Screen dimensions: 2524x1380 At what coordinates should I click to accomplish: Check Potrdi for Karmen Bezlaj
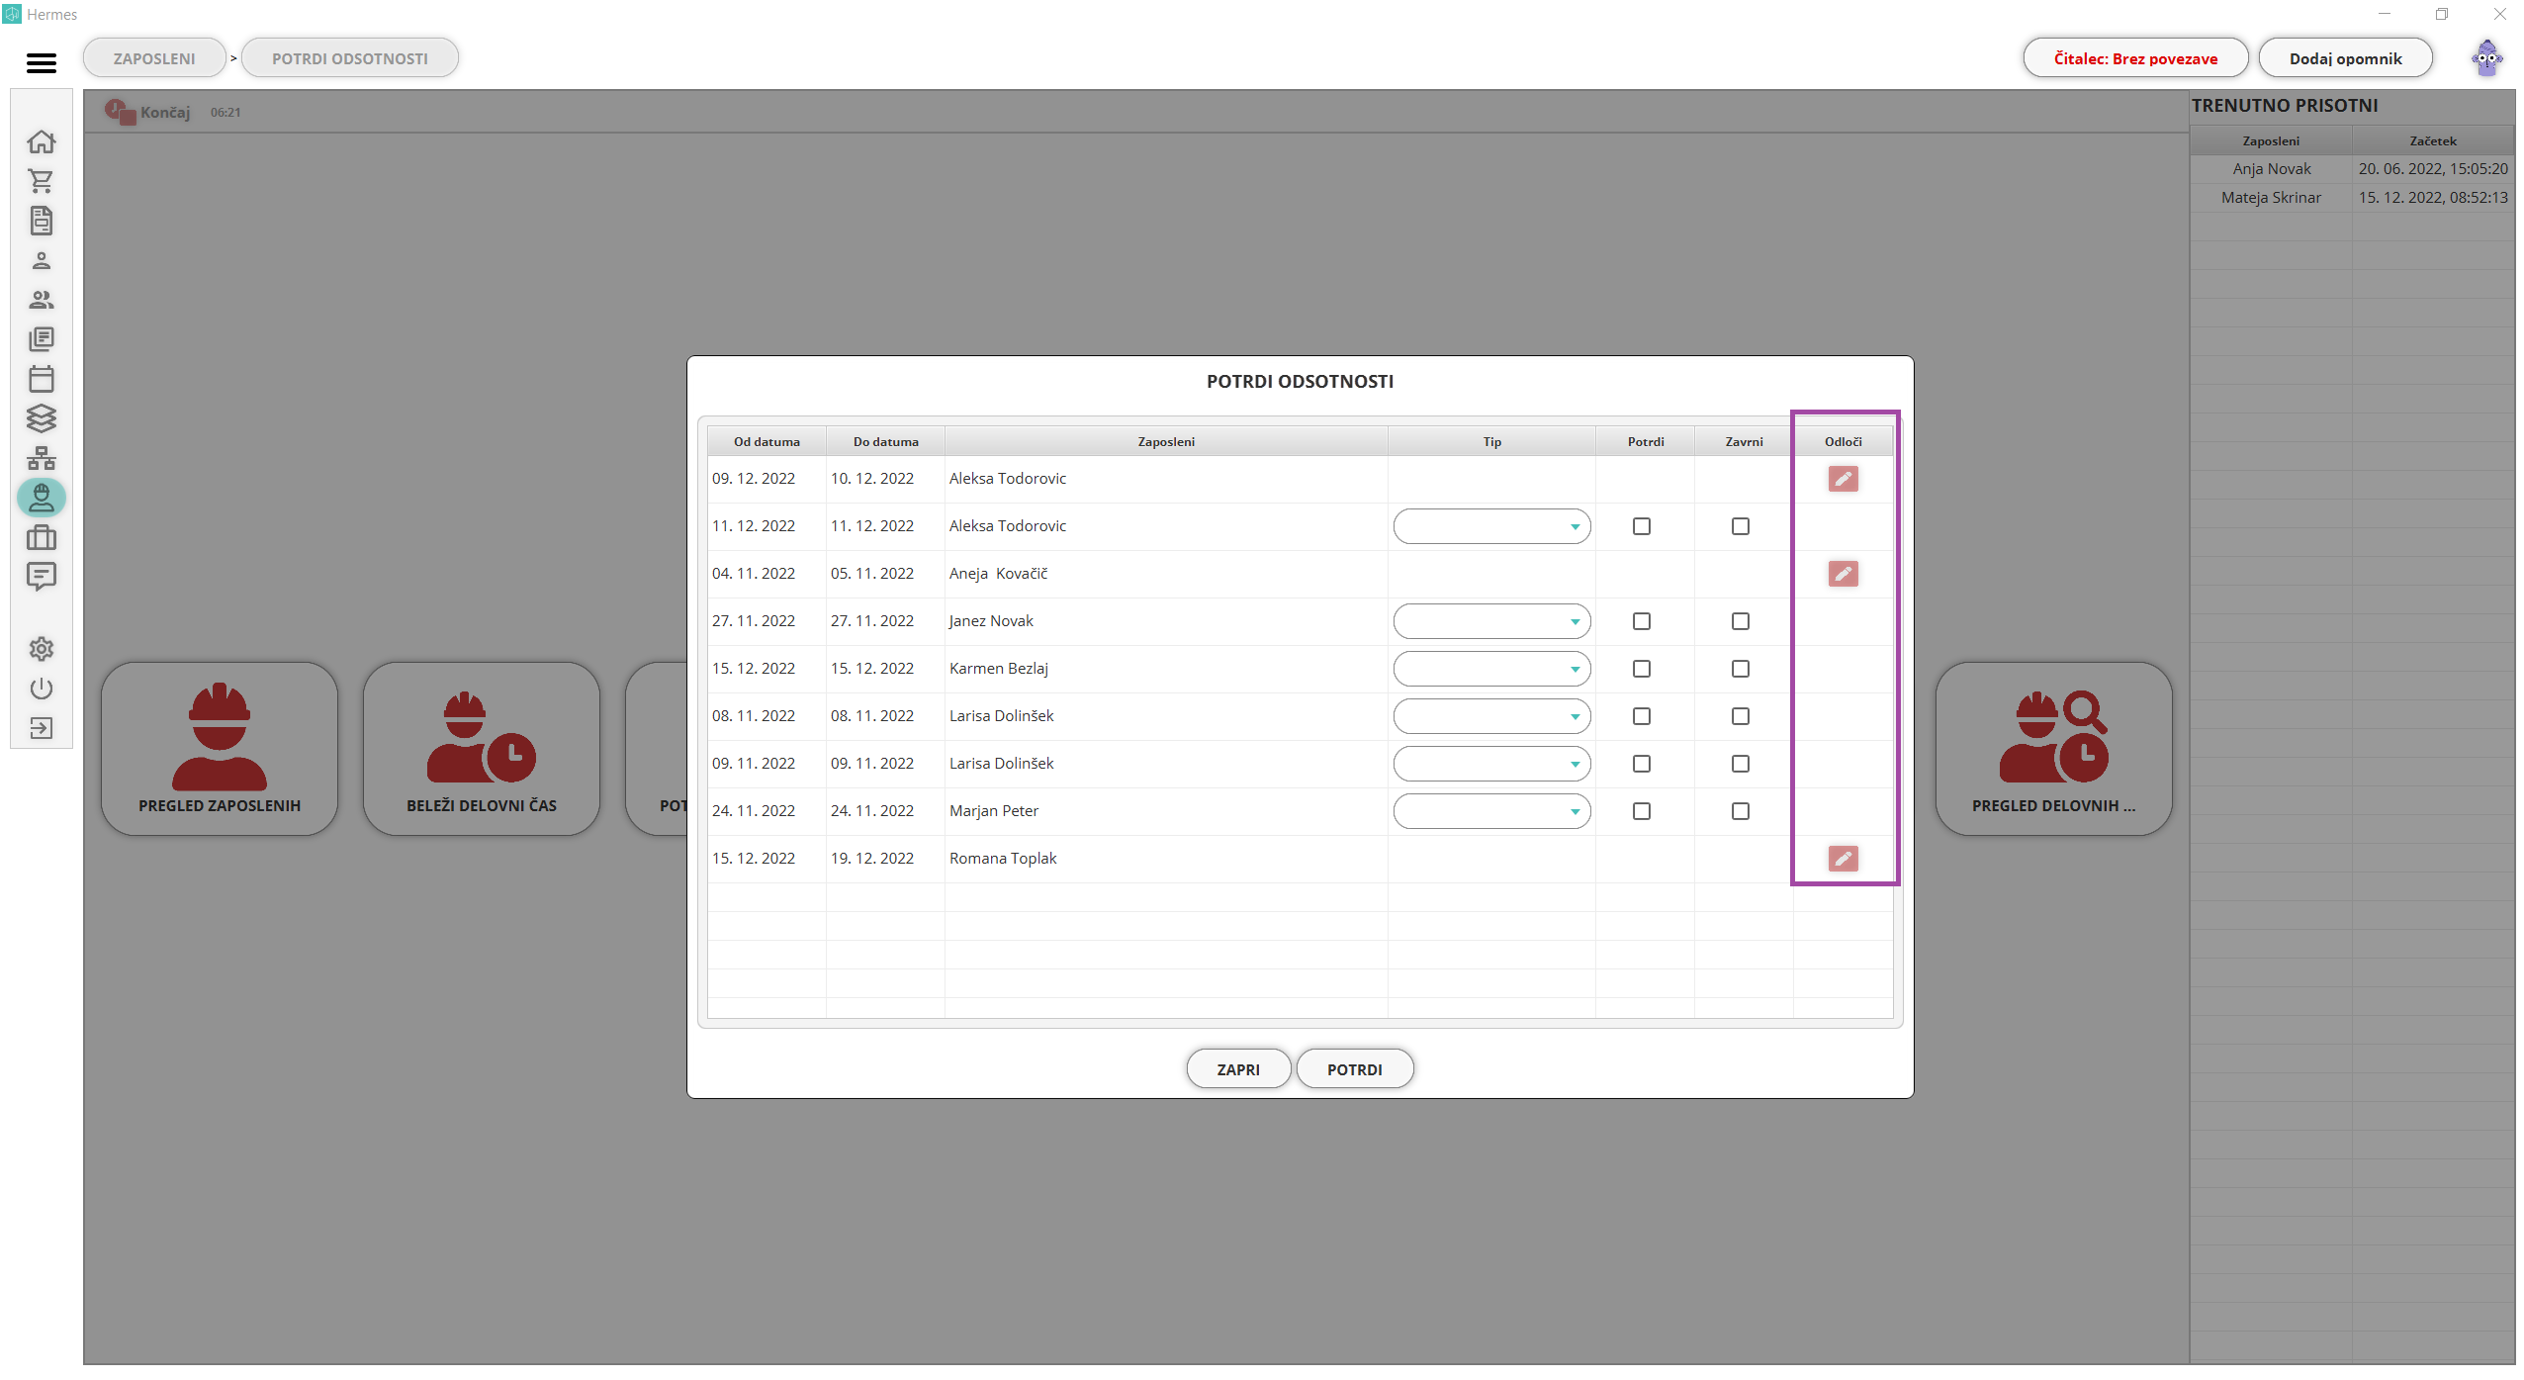(1642, 669)
